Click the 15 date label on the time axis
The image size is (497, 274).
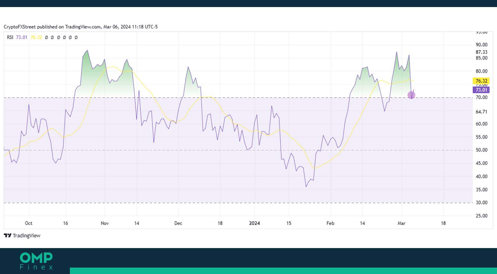coord(289,223)
